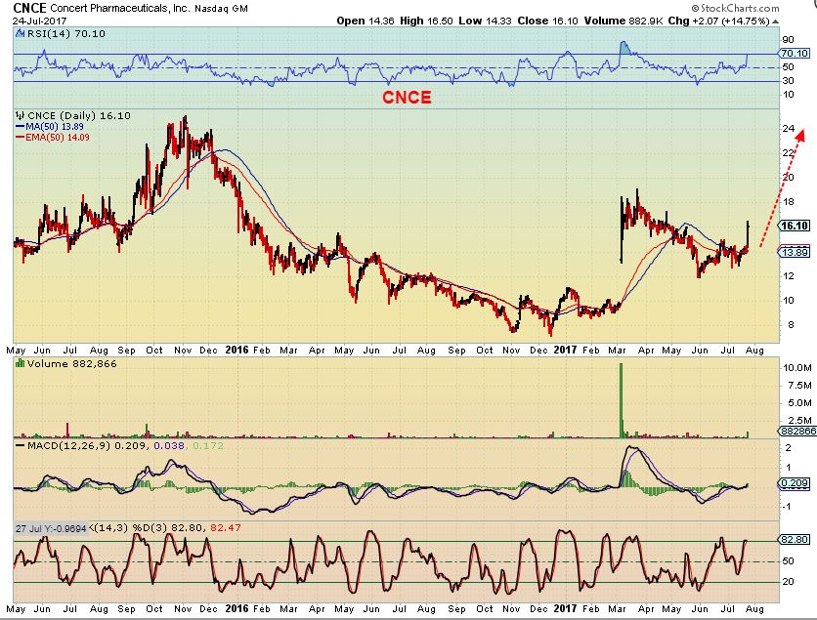The width and height of the screenshot is (817, 620).
Task: Click the '%D(3) 82.80' stochastic label
Action: (x=167, y=528)
